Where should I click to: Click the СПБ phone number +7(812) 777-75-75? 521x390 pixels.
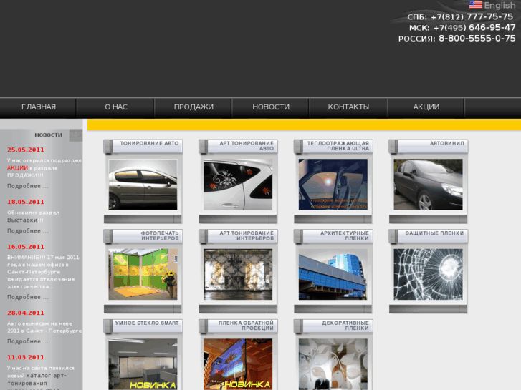point(472,17)
